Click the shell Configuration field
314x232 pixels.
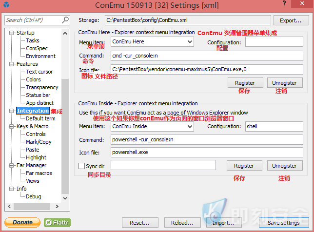click(274, 127)
